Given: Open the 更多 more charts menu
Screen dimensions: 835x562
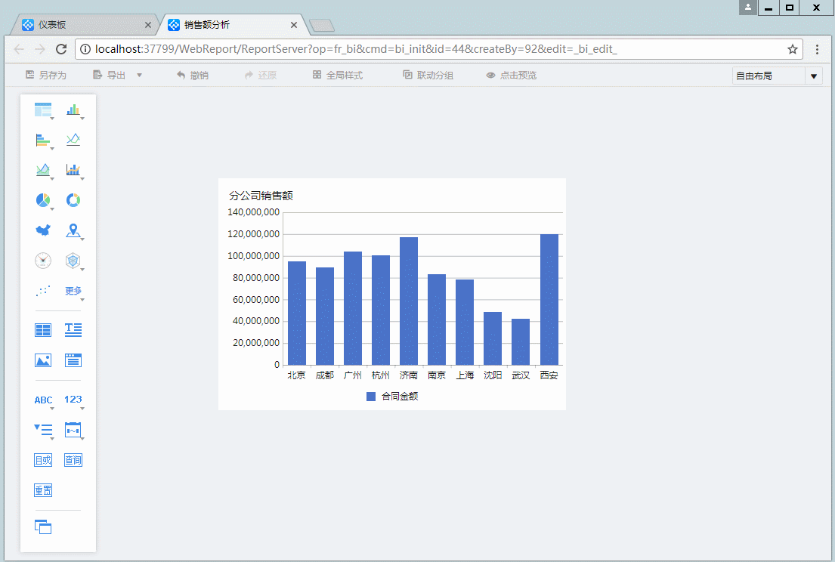Looking at the screenshot, I should pos(73,291).
